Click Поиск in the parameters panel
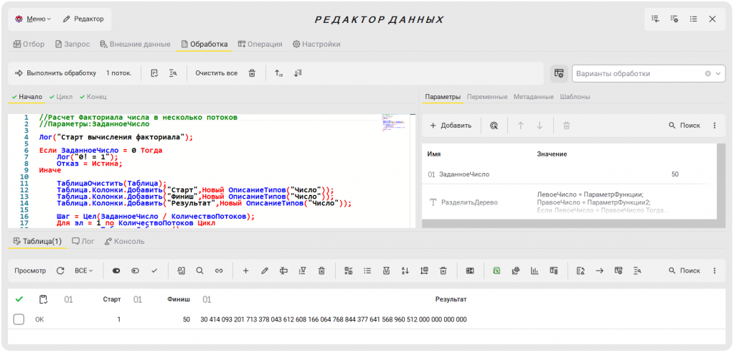The height and width of the screenshot is (353, 734). coord(684,126)
